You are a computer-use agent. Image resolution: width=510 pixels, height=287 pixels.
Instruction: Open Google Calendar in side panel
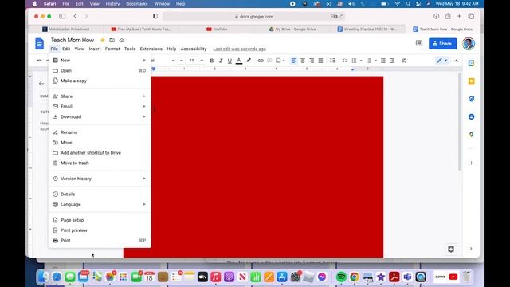[471, 63]
